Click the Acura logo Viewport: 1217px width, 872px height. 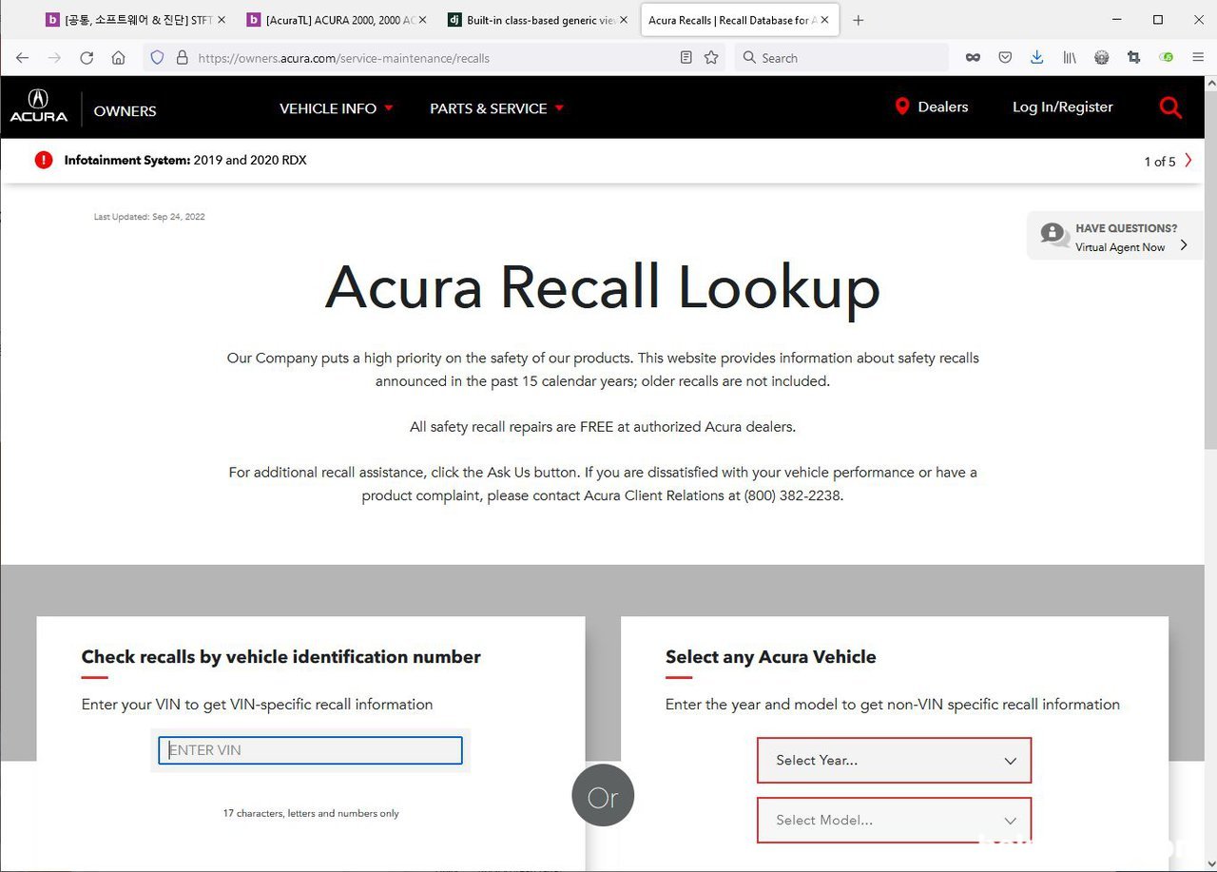point(38,106)
